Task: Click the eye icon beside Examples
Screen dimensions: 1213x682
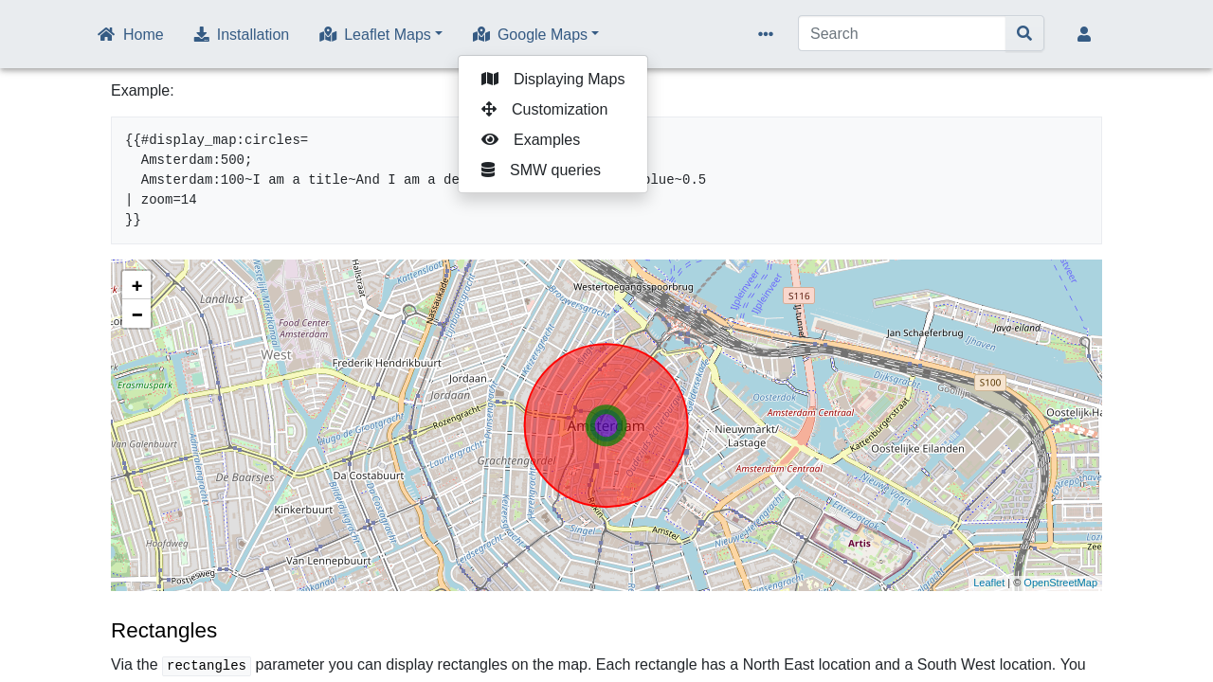Action: click(490, 139)
